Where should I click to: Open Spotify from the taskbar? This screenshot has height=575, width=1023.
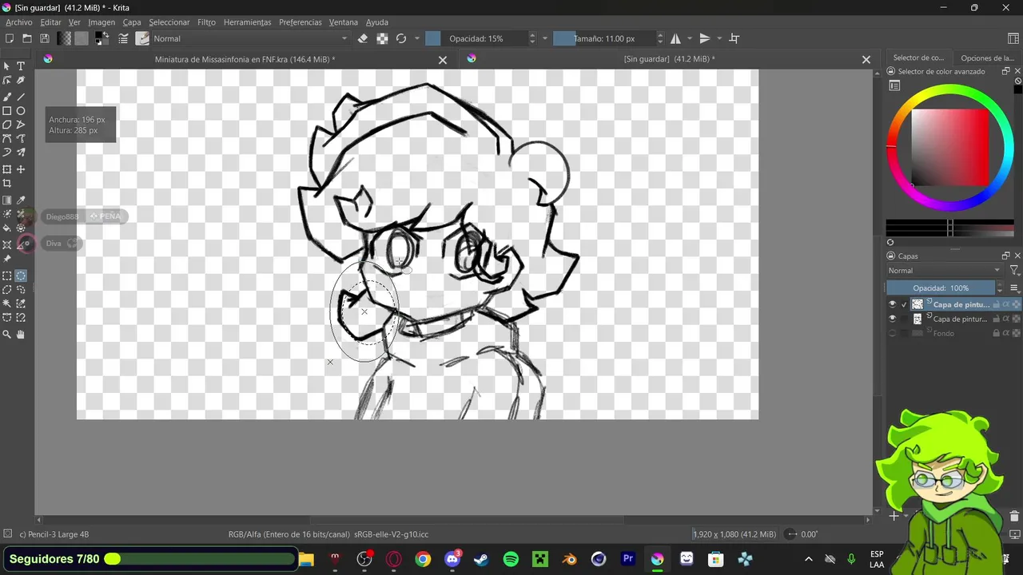click(511, 559)
